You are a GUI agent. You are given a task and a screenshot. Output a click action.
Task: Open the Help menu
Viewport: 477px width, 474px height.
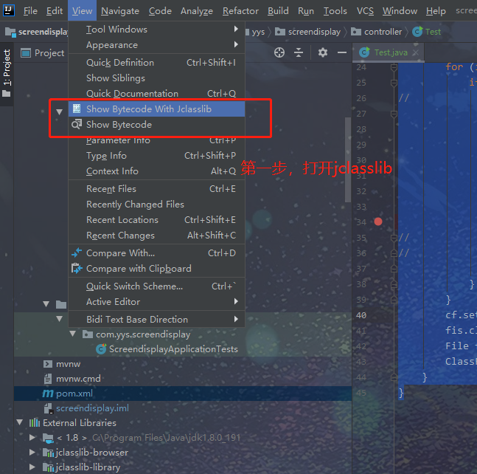click(436, 11)
